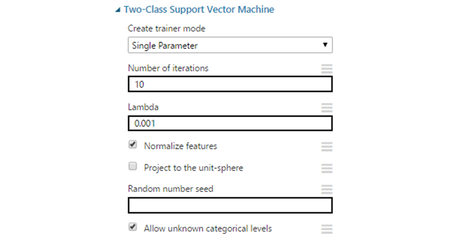This screenshot has width=458, height=239.
Task: Uncheck the Allow unknown categorical levels checkbox
Action: coord(133,228)
